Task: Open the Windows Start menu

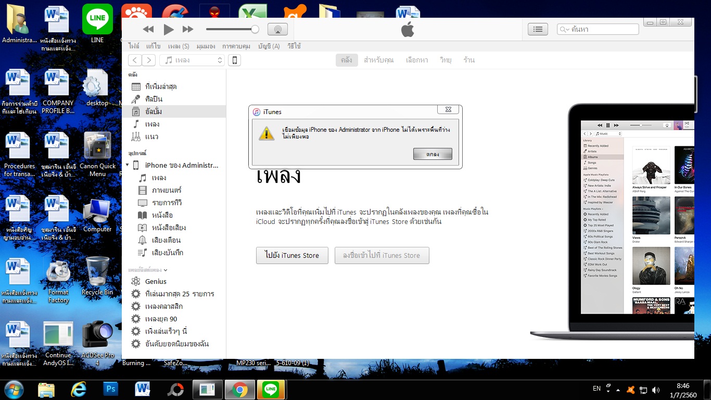Action: (x=14, y=389)
